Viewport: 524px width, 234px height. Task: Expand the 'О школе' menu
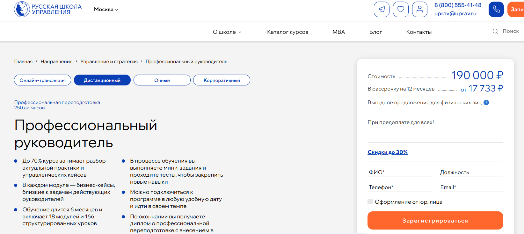227,32
